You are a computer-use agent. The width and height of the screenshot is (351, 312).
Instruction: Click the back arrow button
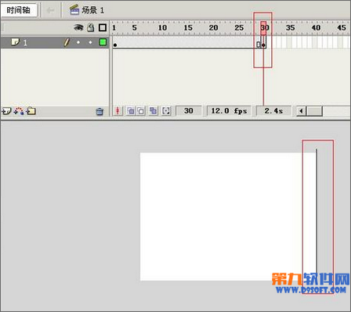pos(50,10)
